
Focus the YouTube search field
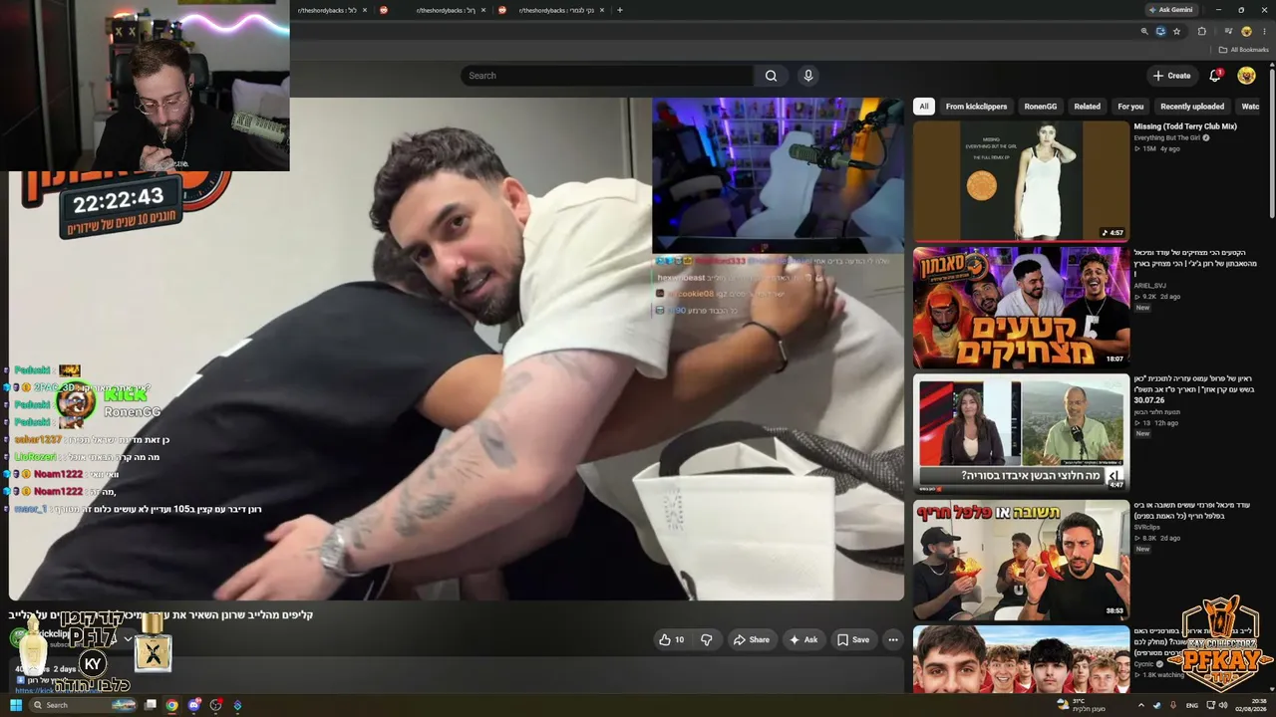click(608, 76)
